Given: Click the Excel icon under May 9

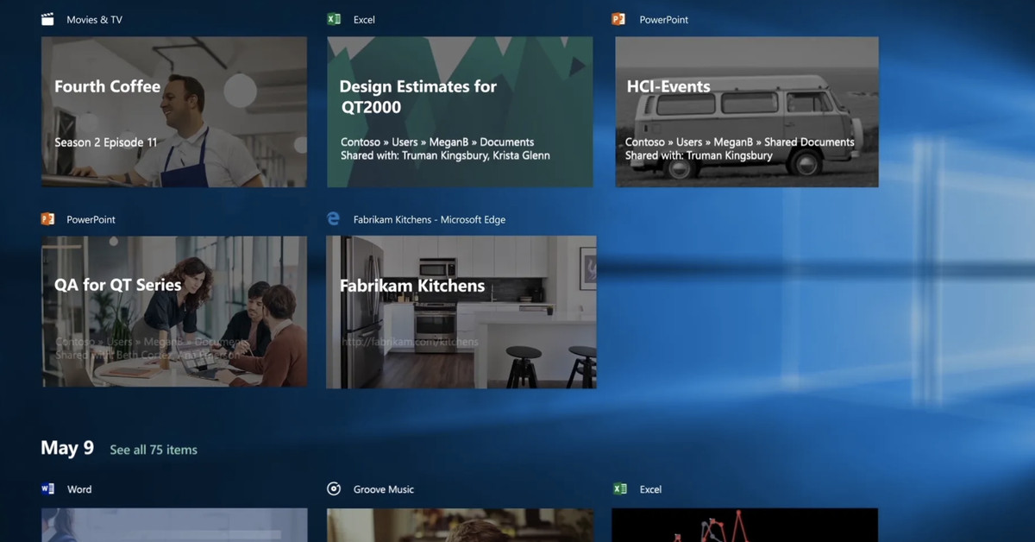Looking at the screenshot, I should [619, 488].
